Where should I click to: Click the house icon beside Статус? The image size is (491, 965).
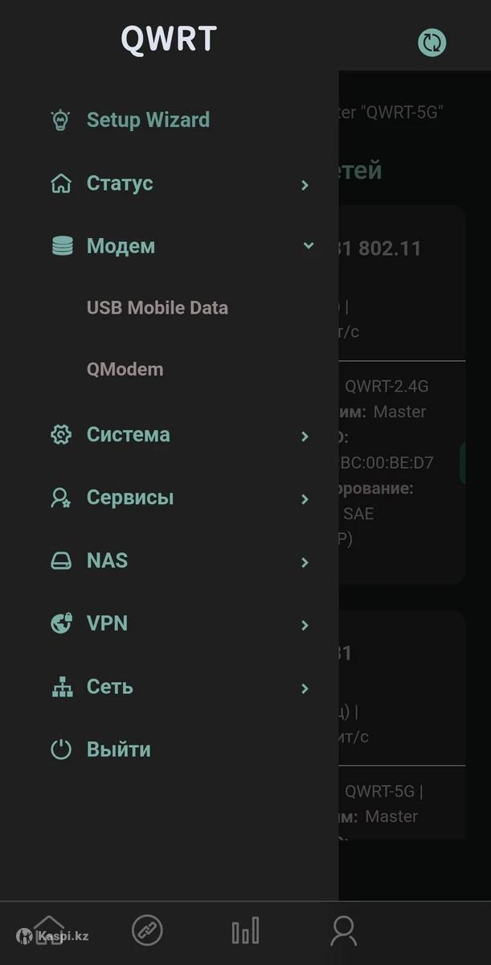[61, 184]
